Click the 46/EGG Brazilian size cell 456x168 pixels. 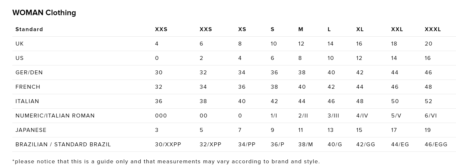pos(436,144)
